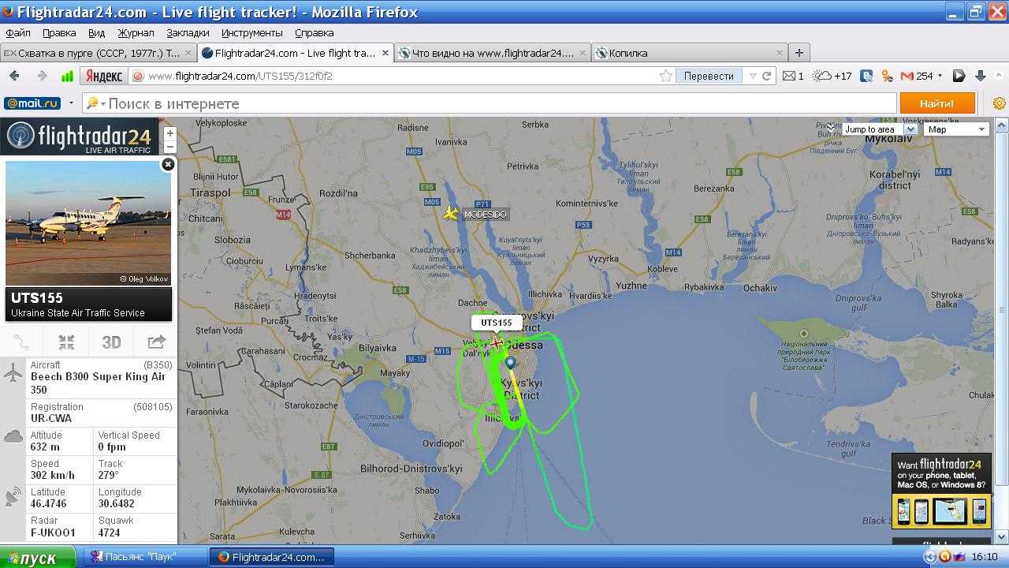1009x568 pixels.
Task: Switch to Что видно на flightradar24 tab
Action: [x=493, y=53]
